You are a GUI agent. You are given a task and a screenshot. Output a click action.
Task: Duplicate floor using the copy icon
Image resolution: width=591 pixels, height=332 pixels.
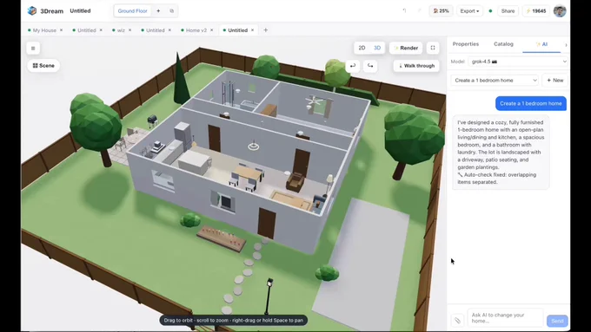pyautogui.click(x=171, y=11)
